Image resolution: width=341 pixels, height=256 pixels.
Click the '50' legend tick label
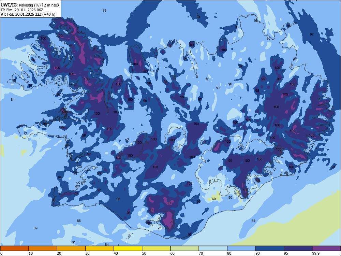(x=144, y=253)
